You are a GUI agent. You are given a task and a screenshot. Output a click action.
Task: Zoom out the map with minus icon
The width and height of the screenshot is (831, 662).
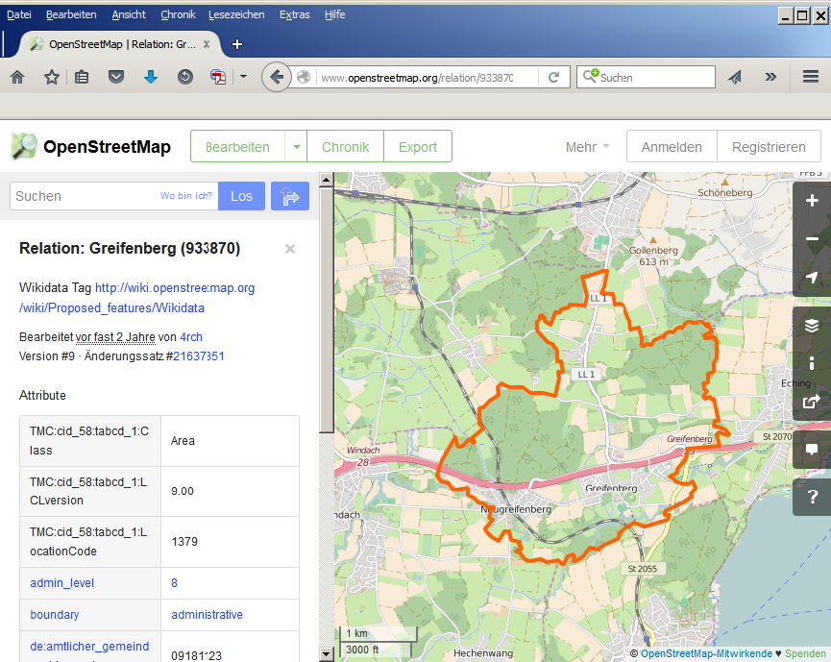pos(812,239)
